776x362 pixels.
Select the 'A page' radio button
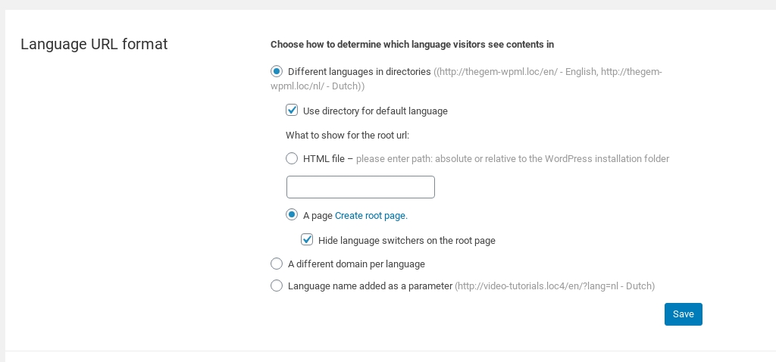coord(292,215)
